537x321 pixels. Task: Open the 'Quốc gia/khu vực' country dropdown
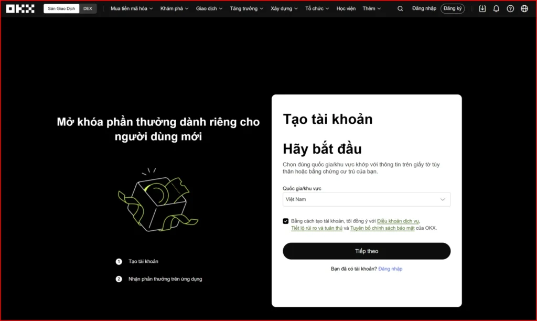click(x=366, y=199)
